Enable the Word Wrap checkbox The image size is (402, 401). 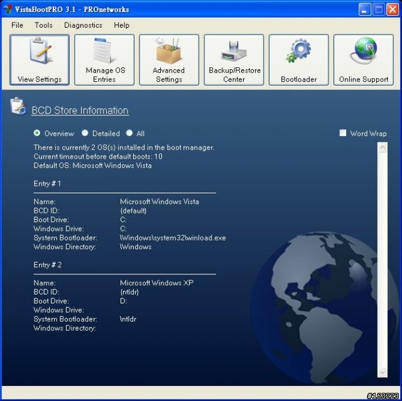coord(343,133)
